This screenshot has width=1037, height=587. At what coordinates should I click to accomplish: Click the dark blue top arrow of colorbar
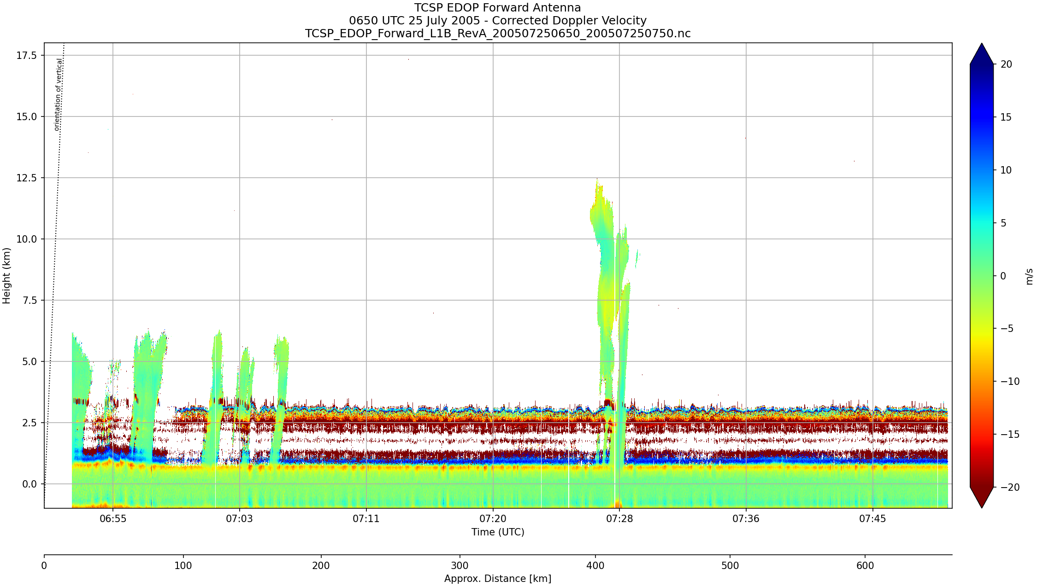[x=982, y=55]
